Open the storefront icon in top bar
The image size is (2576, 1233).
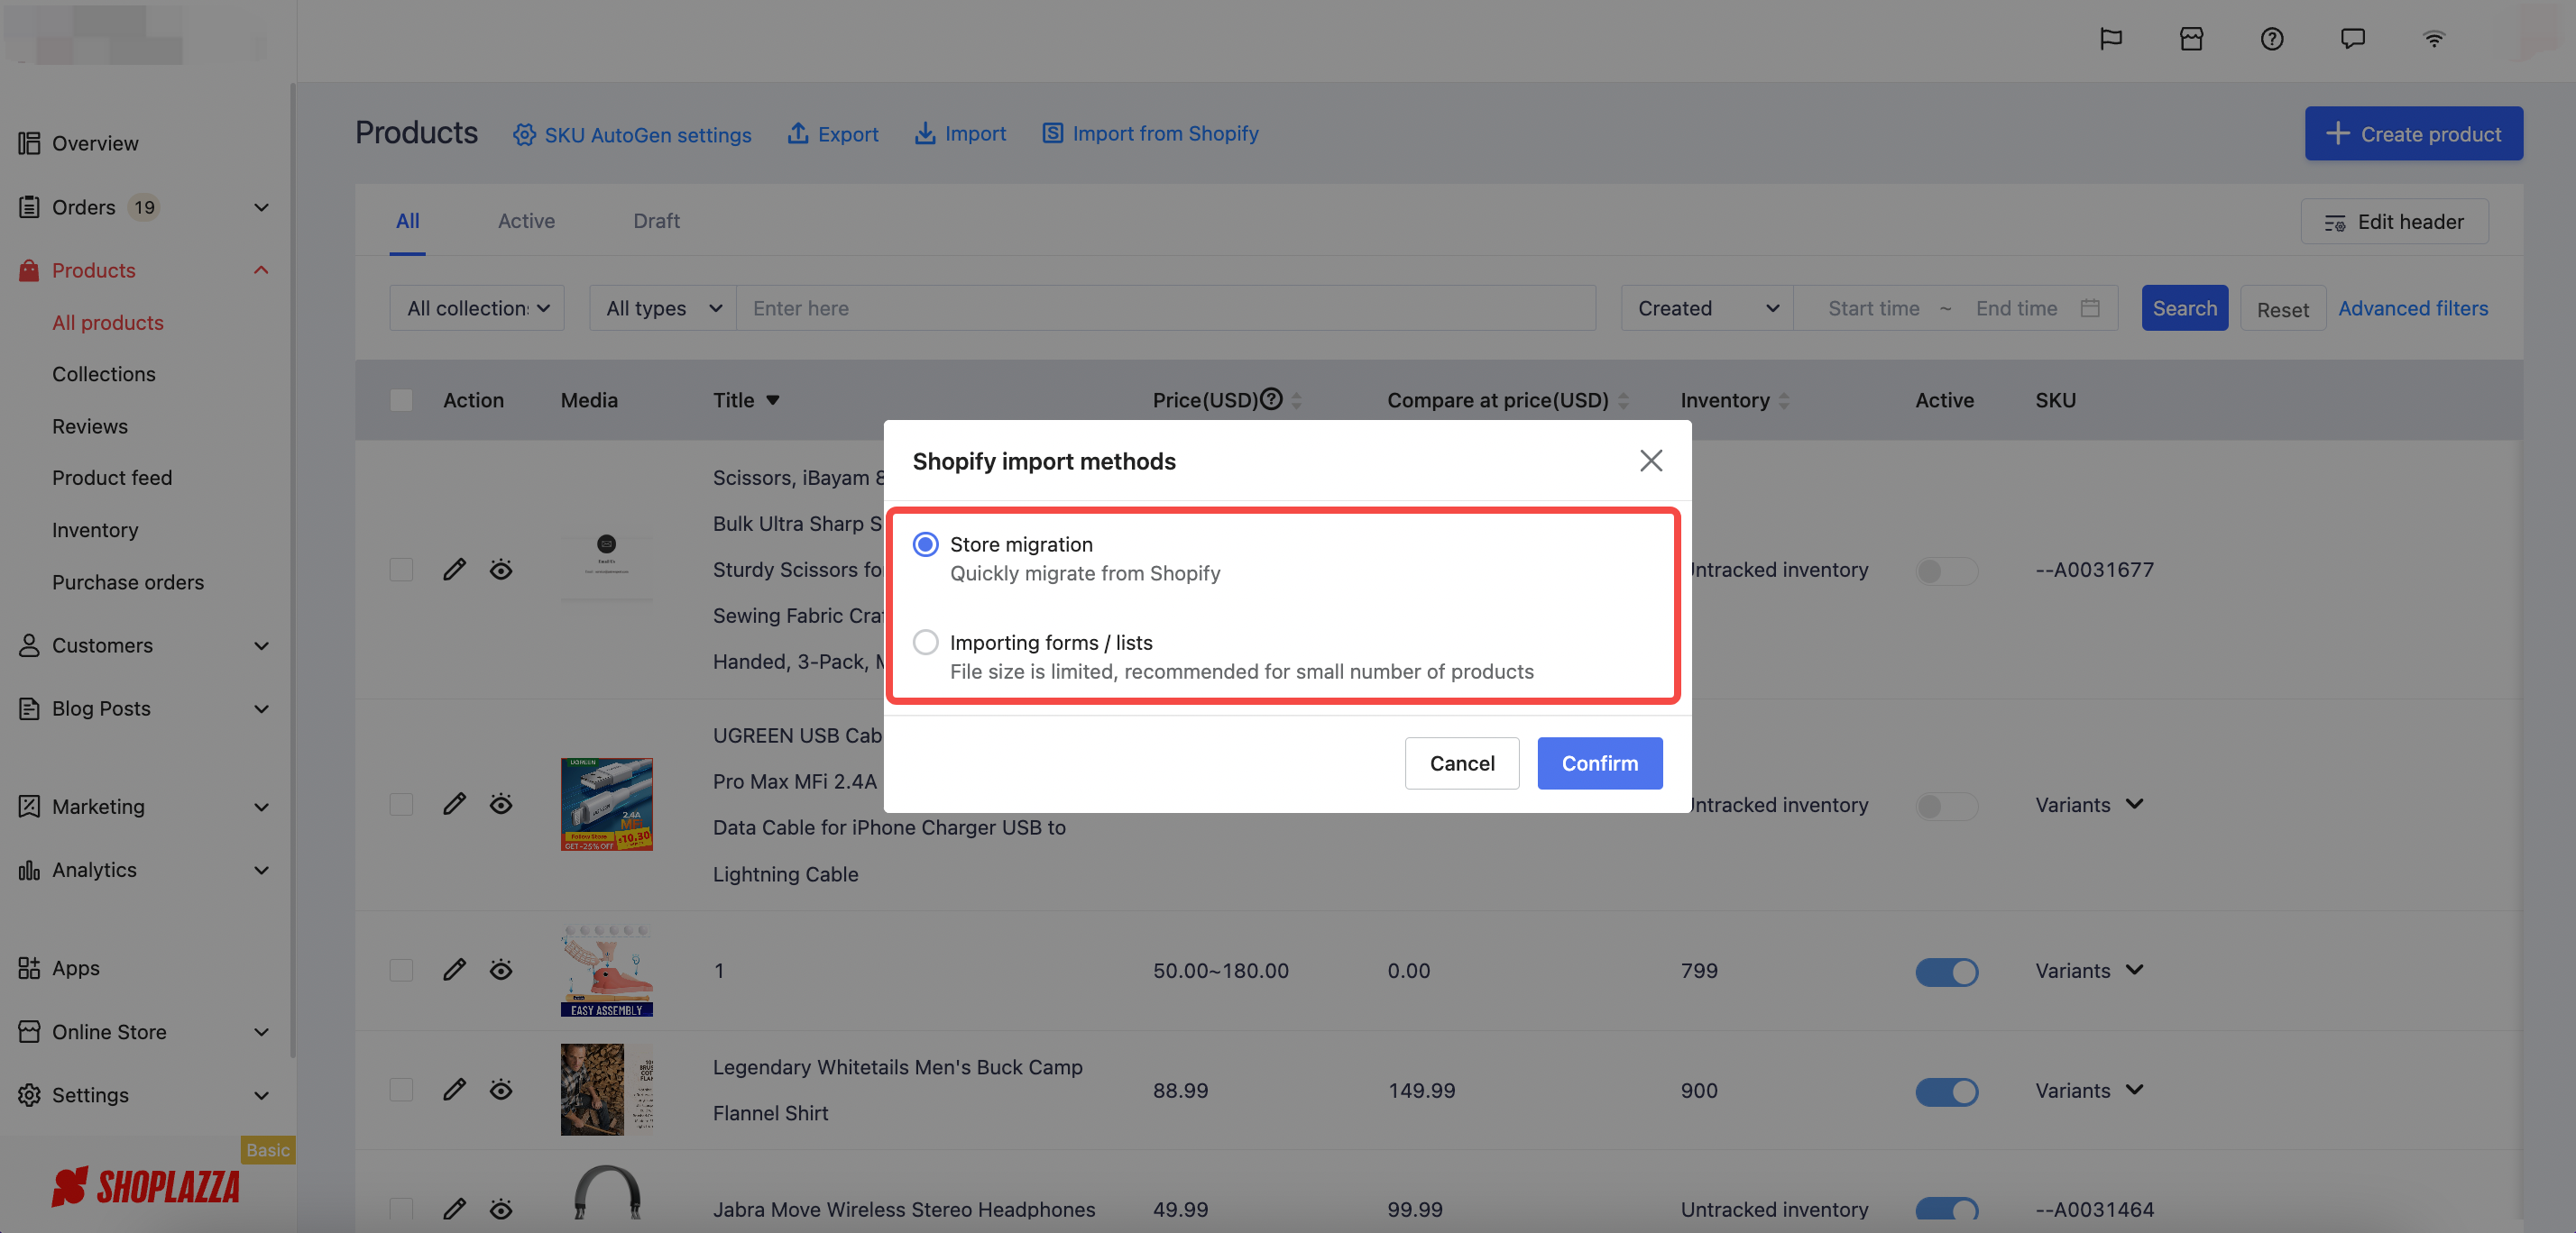(x=2191, y=39)
